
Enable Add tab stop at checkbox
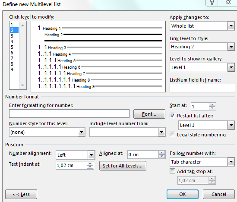pos(172,171)
